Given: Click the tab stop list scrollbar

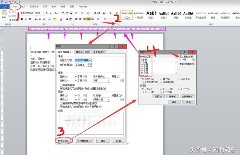Looking at the screenshot, I should tap(177, 68).
